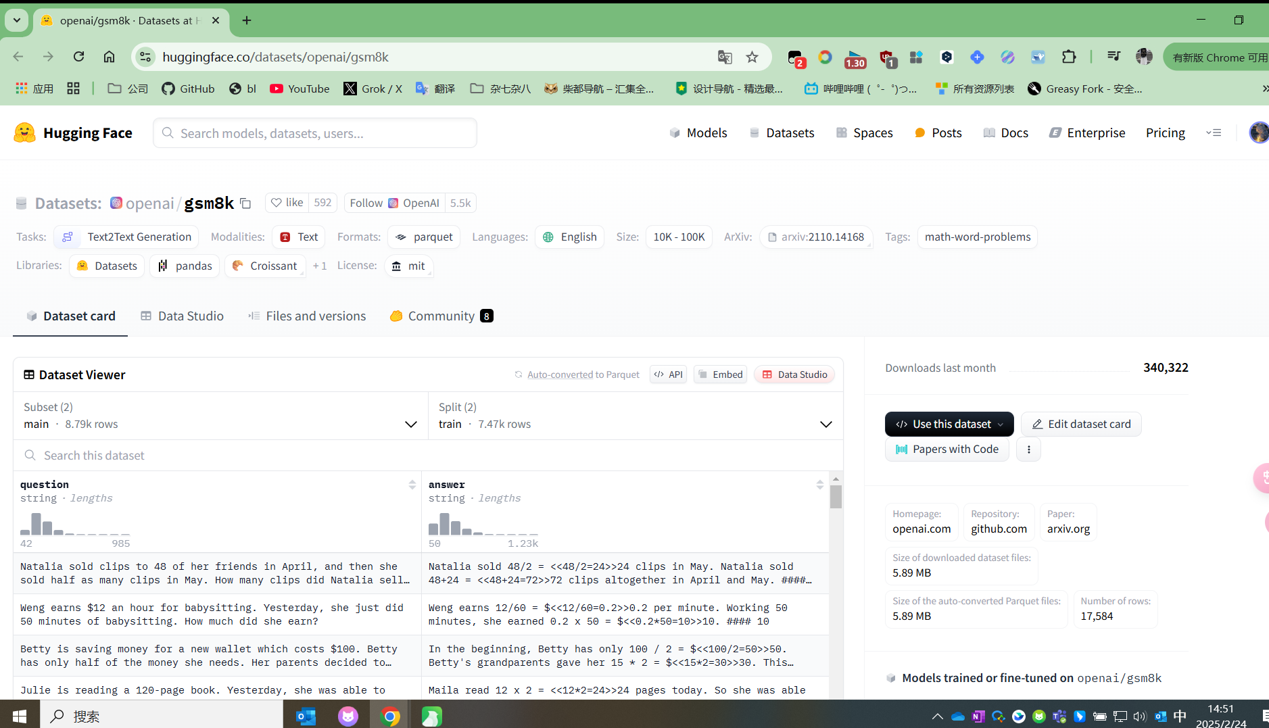1269x728 pixels.
Task: Open the Chrome extensions puzzle icon
Action: [1069, 57]
